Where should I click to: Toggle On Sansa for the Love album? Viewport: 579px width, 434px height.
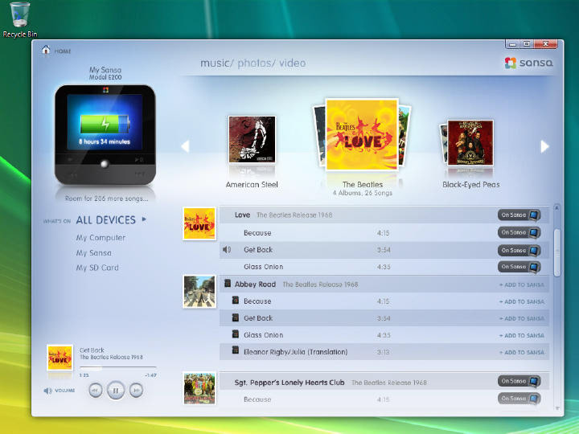click(519, 215)
